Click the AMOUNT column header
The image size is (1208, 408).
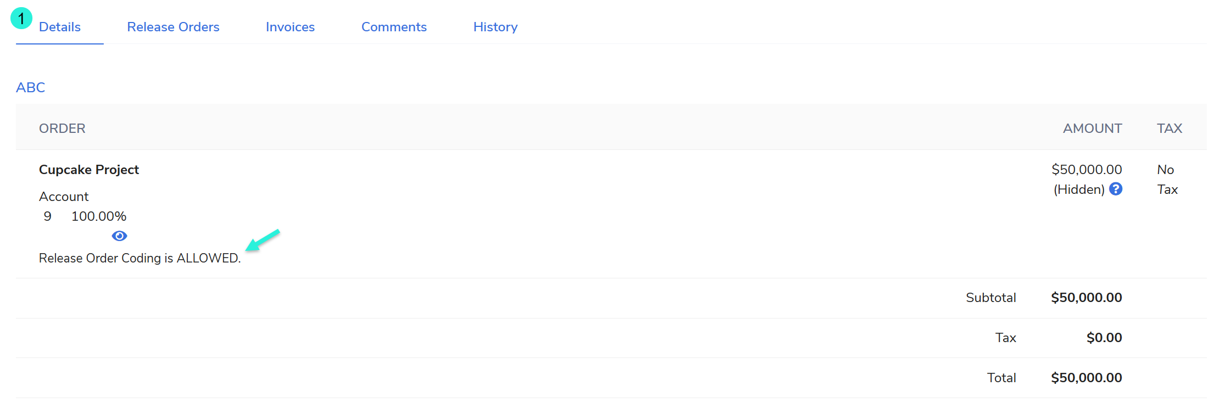point(1092,128)
